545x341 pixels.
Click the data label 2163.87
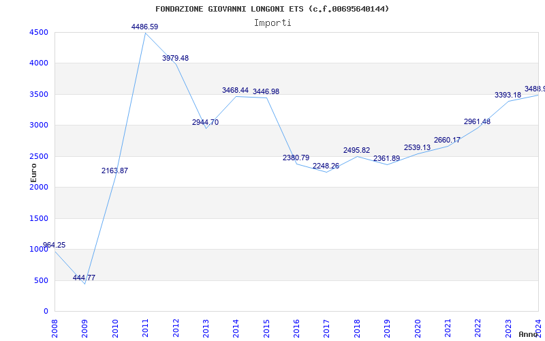tap(114, 171)
